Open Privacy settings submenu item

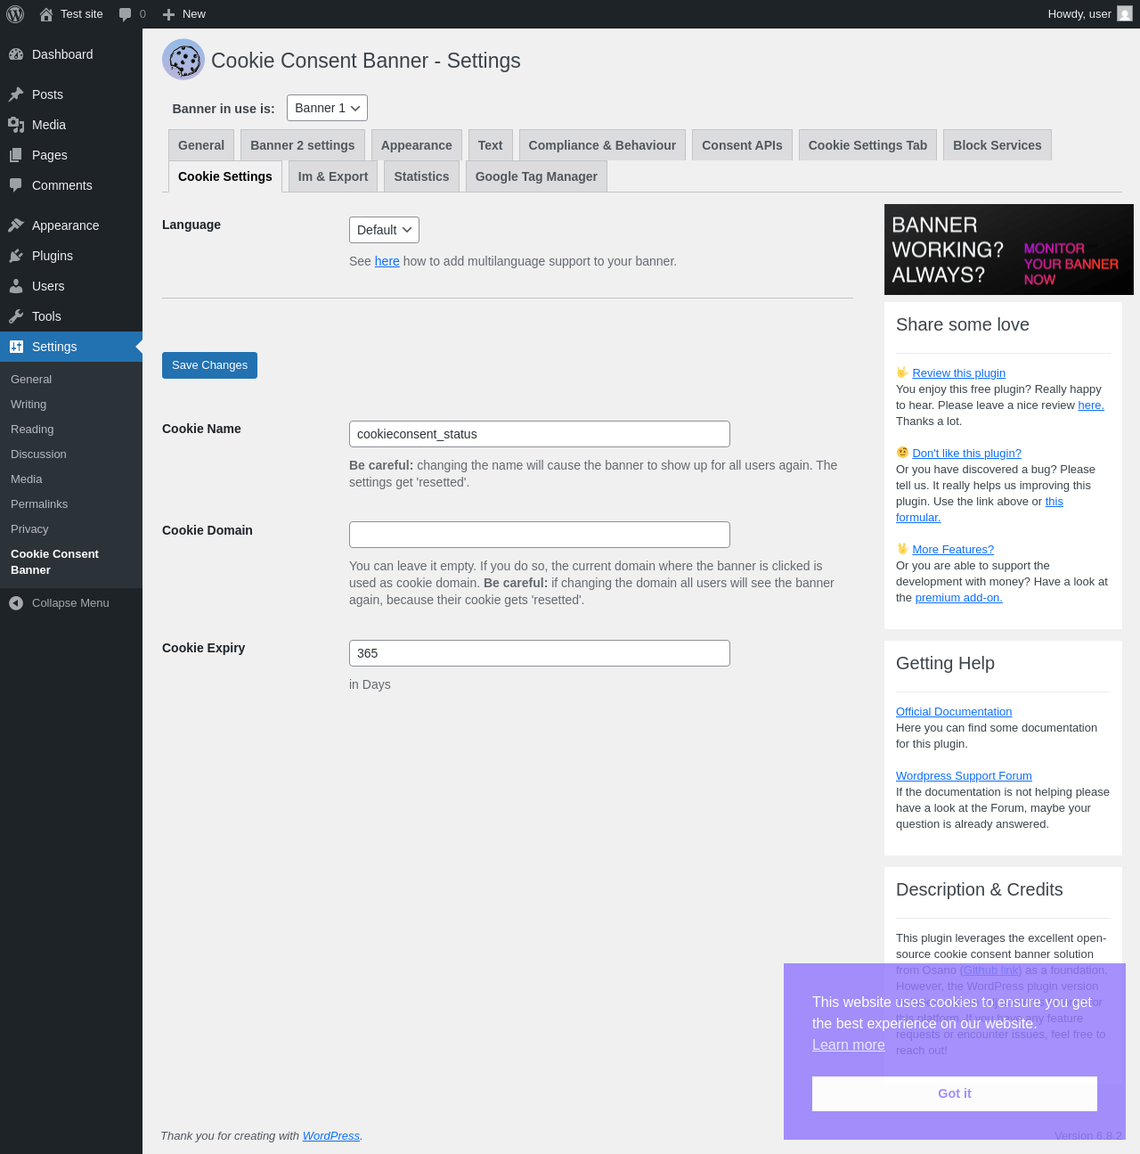(x=29, y=529)
